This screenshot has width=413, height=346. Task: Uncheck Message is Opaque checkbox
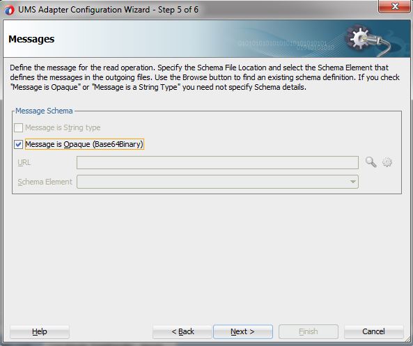[18, 144]
